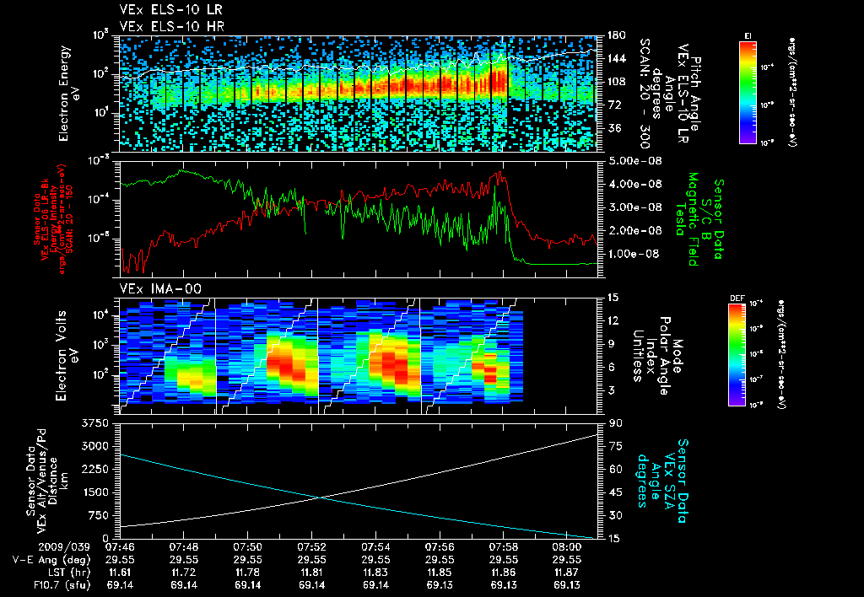
Task: Click the 3750 altitude tick label
Action: point(94,423)
